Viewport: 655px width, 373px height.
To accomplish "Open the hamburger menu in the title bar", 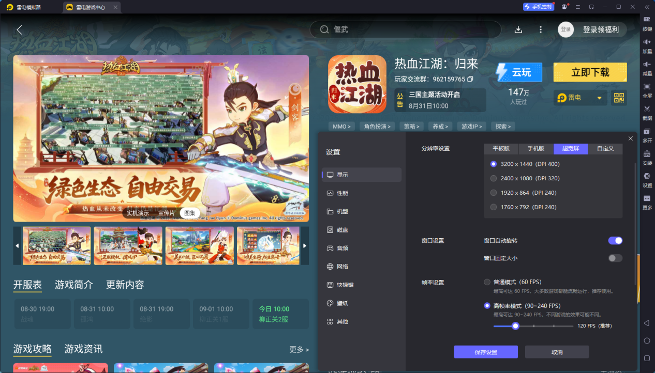I will (578, 7).
